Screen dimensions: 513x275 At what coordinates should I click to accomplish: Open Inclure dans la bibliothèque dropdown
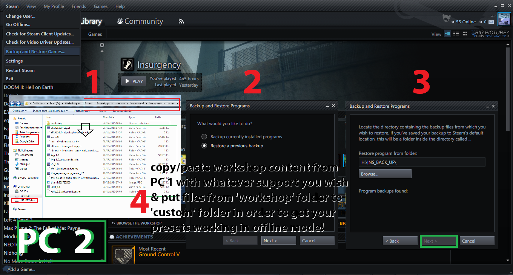[50, 111]
